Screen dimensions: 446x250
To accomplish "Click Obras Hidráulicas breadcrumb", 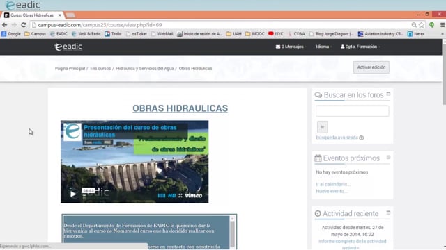I will [195, 69].
